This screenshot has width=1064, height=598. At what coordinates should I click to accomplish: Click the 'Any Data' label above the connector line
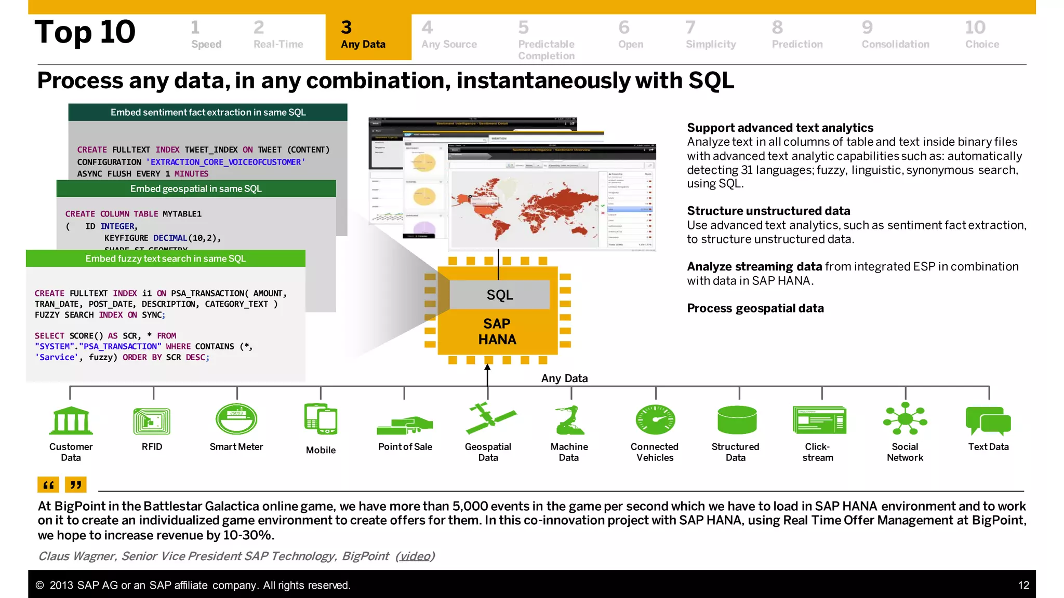click(x=564, y=378)
